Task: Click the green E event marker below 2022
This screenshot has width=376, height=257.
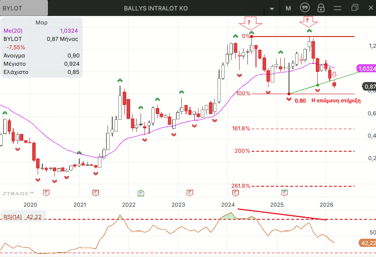Action: (141, 193)
